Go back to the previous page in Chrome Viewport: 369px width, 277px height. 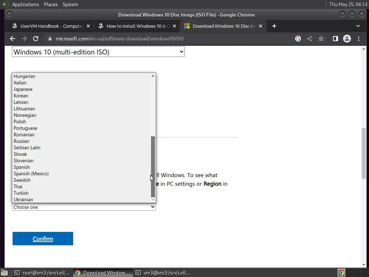point(13,39)
